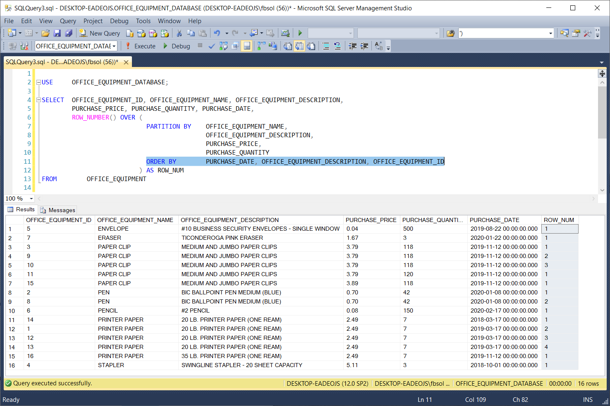This screenshot has height=406, width=610.
Task: Click the Cut scissors icon
Action: pos(179,33)
